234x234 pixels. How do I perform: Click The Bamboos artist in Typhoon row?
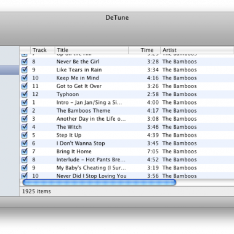click(x=179, y=94)
